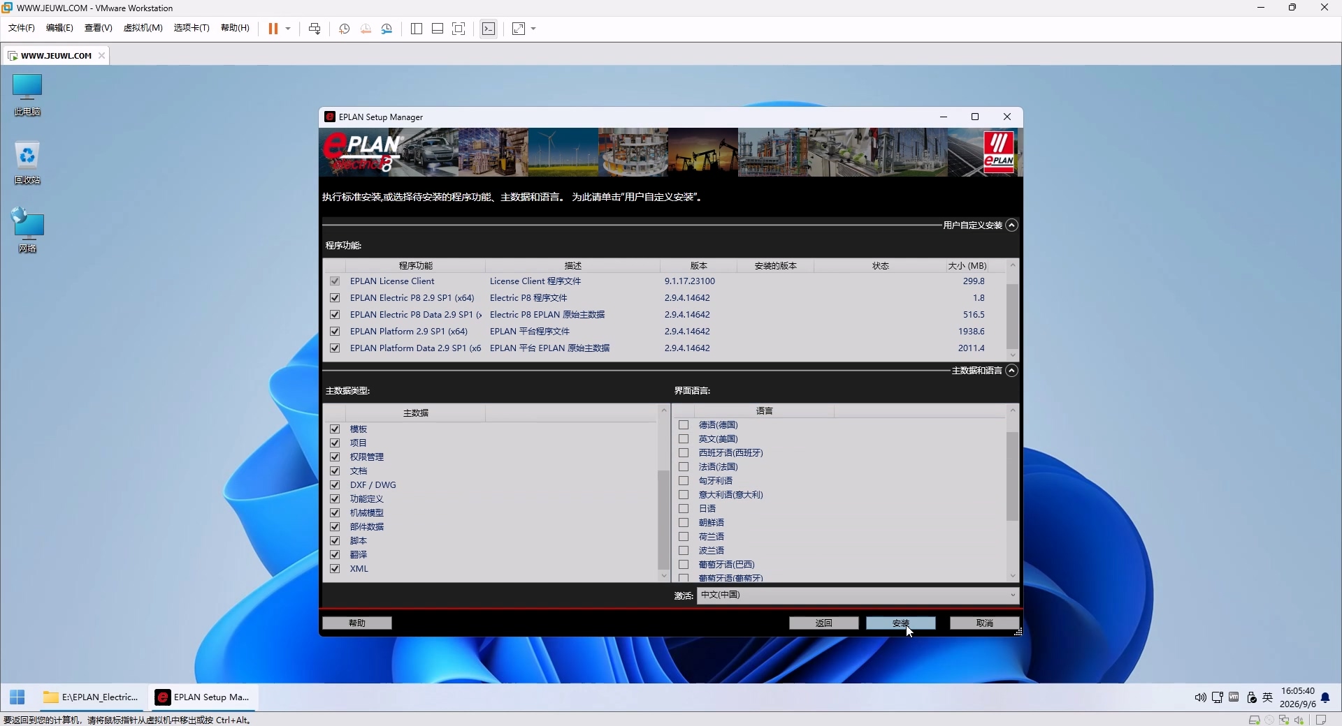The width and height of the screenshot is (1342, 726).
Task: Send Ctrl+Alt+Del to the virtual machine
Action: [315, 29]
